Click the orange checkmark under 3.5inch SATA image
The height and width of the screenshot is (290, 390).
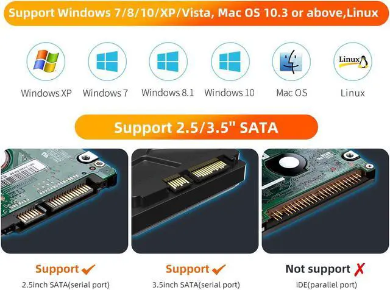tap(219, 269)
